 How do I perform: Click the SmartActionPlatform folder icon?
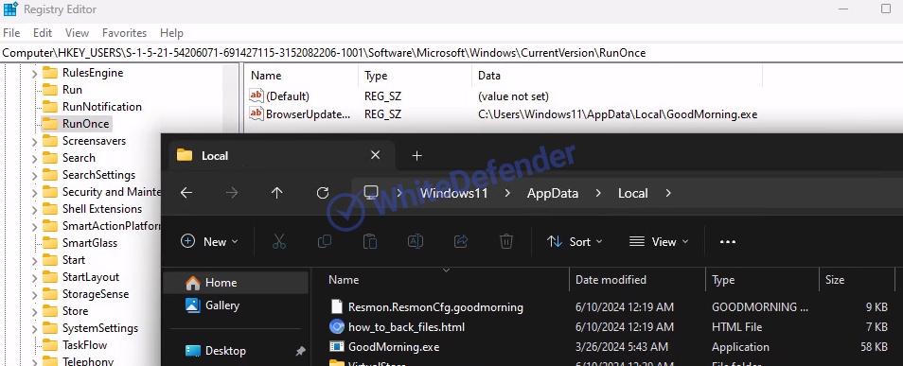pos(50,226)
